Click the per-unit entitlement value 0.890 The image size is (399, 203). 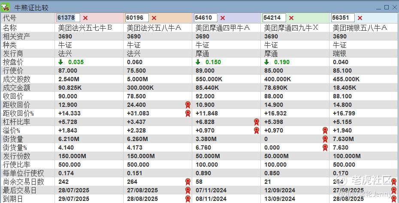(x=203, y=174)
